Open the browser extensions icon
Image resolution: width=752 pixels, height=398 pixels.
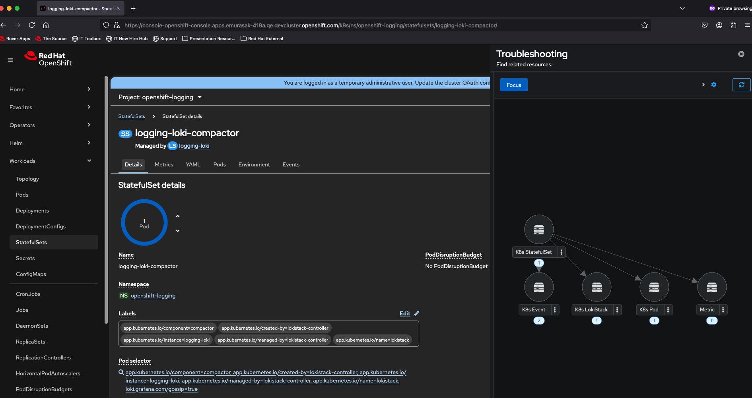(x=733, y=25)
